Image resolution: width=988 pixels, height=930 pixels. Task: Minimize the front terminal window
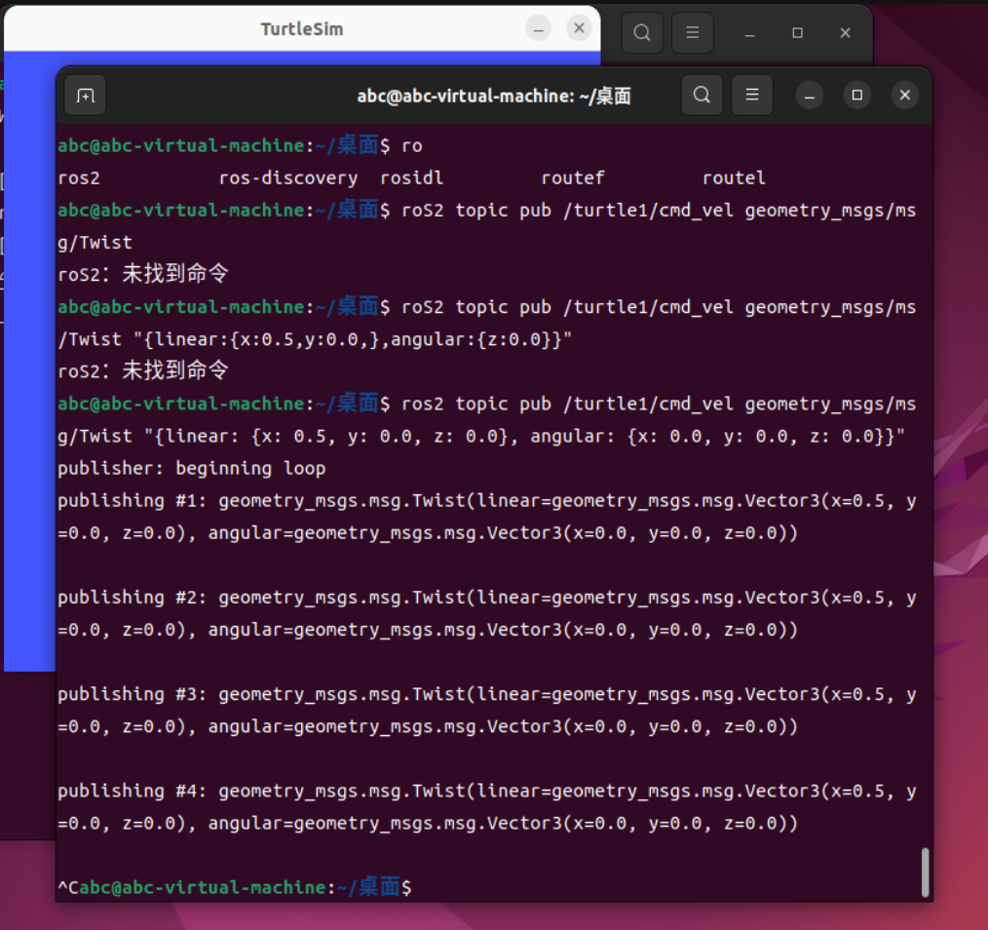point(809,96)
